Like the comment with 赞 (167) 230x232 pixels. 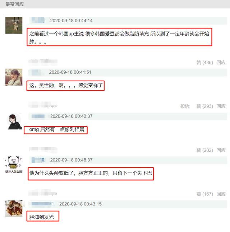(204, 194)
